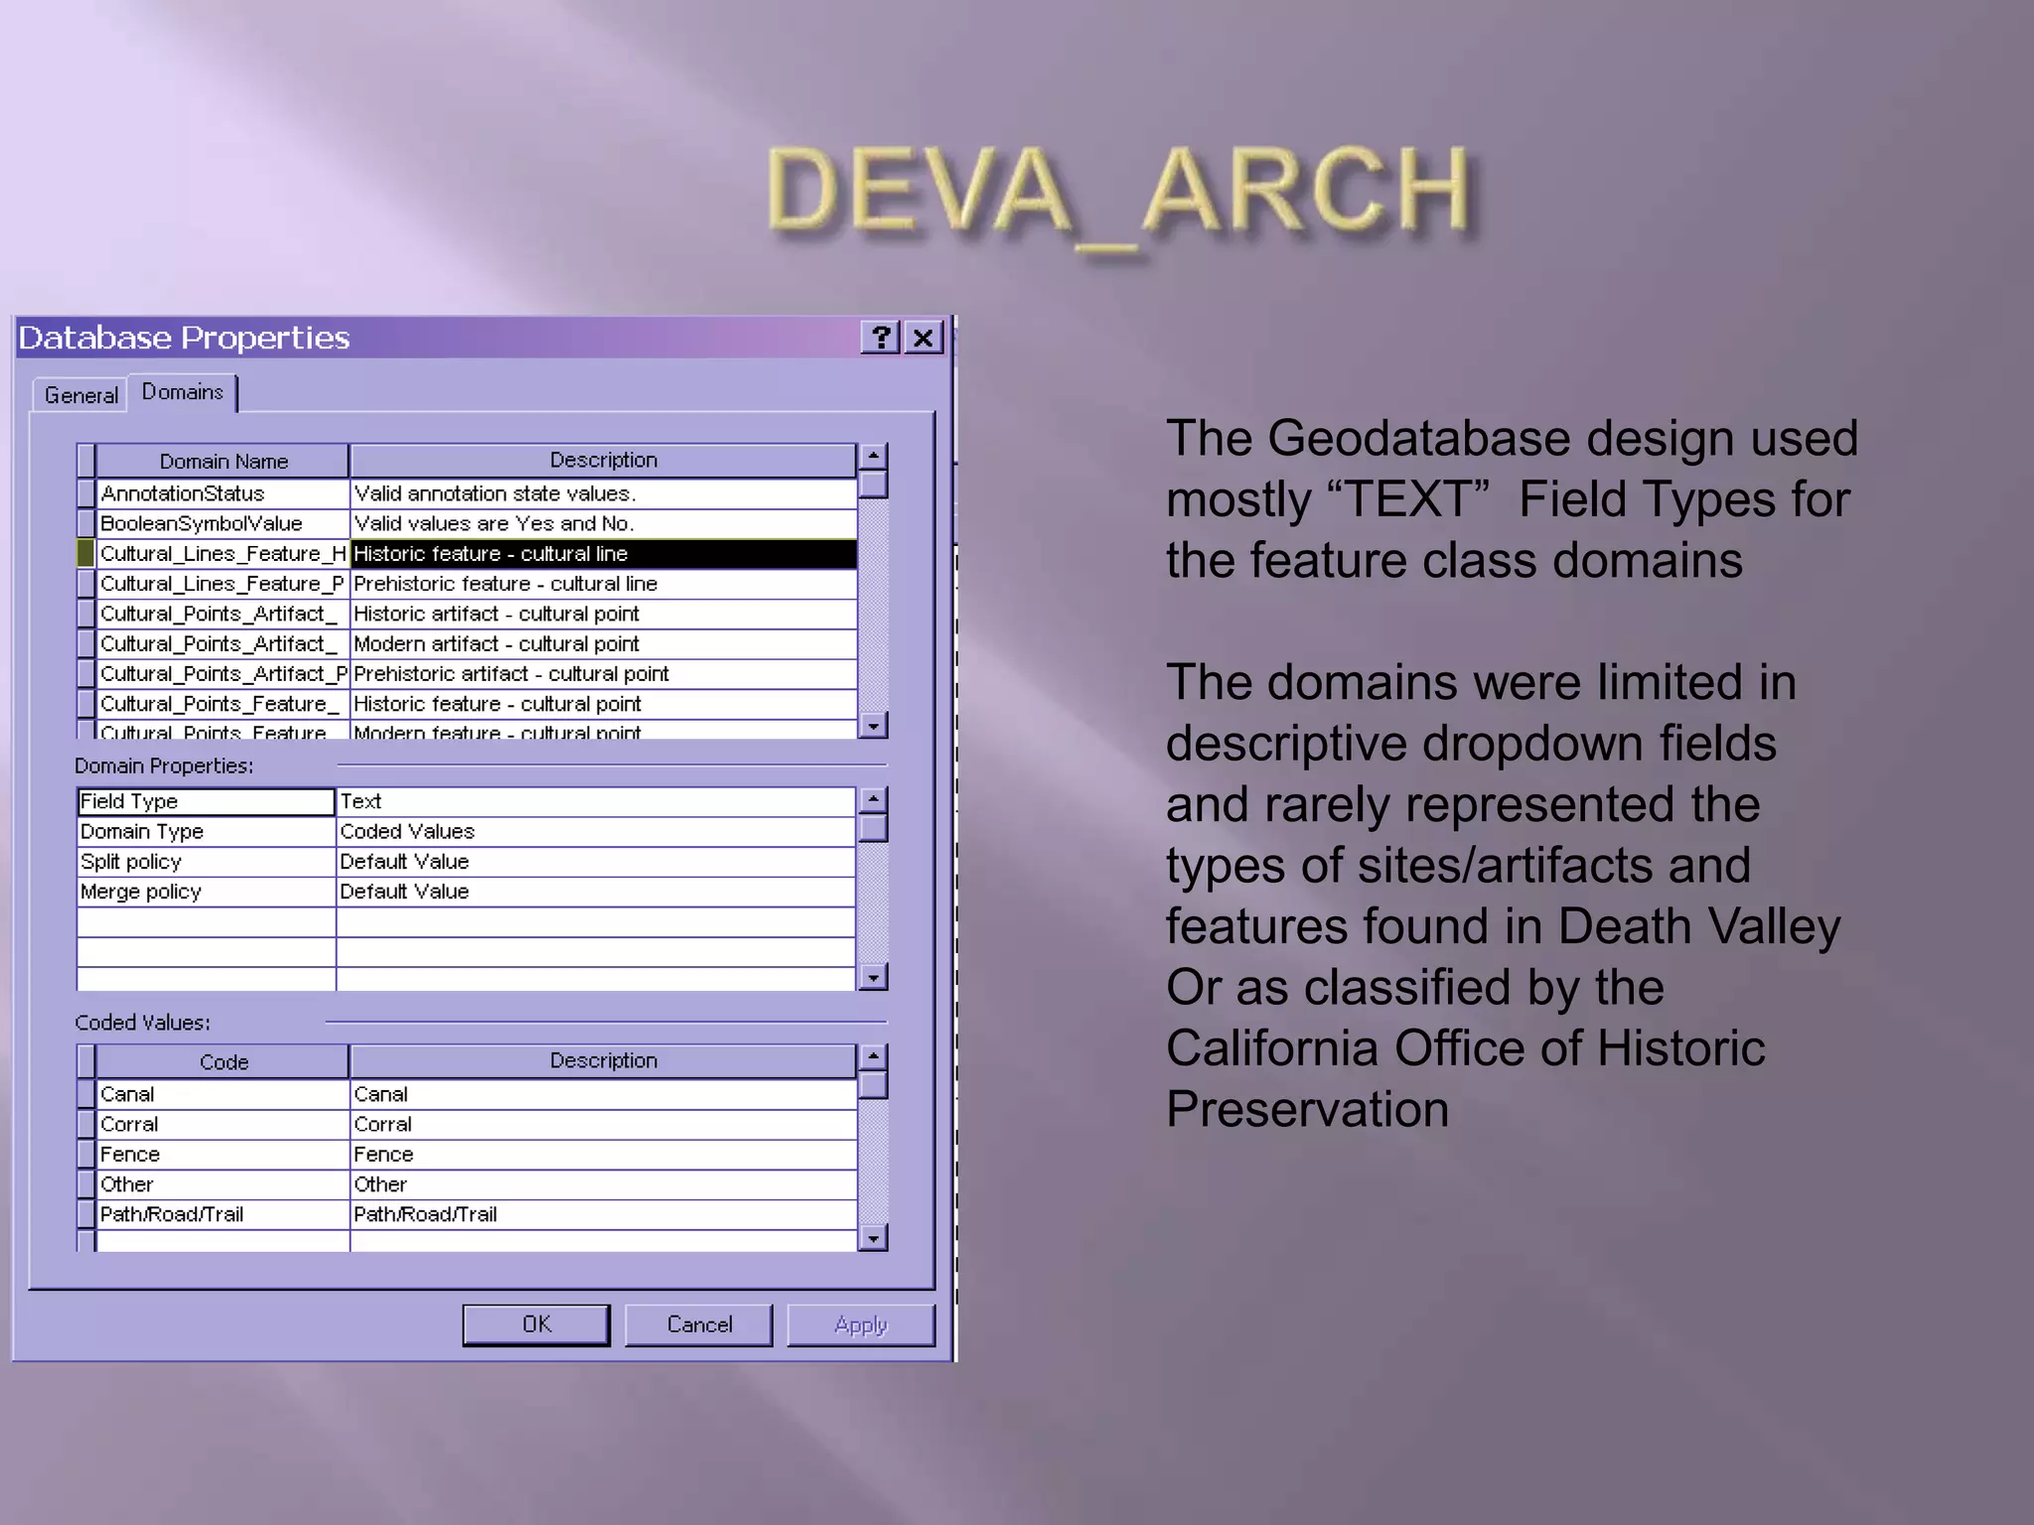The image size is (2034, 1525).
Task: Click row selector beside Canal code
Action: 86,1094
